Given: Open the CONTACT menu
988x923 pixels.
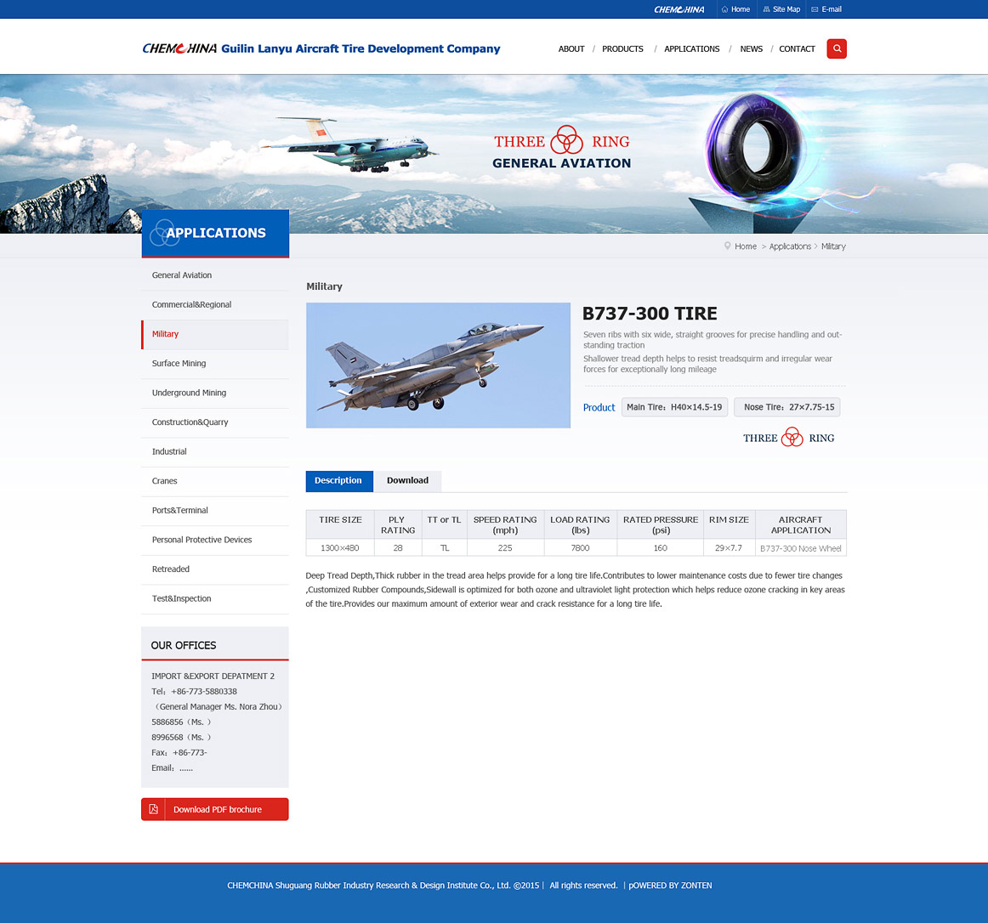Looking at the screenshot, I should (x=797, y=48).
